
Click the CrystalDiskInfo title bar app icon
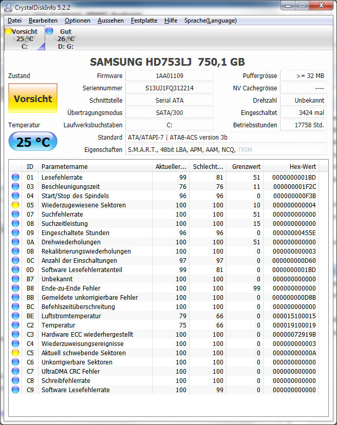8,7
